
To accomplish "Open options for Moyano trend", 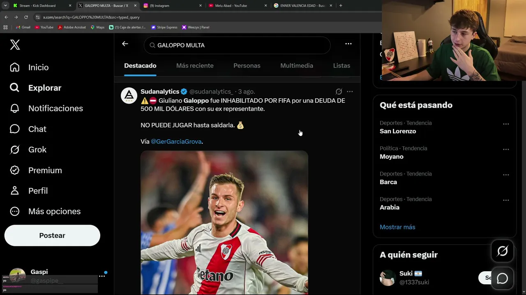I will (506, 149).
